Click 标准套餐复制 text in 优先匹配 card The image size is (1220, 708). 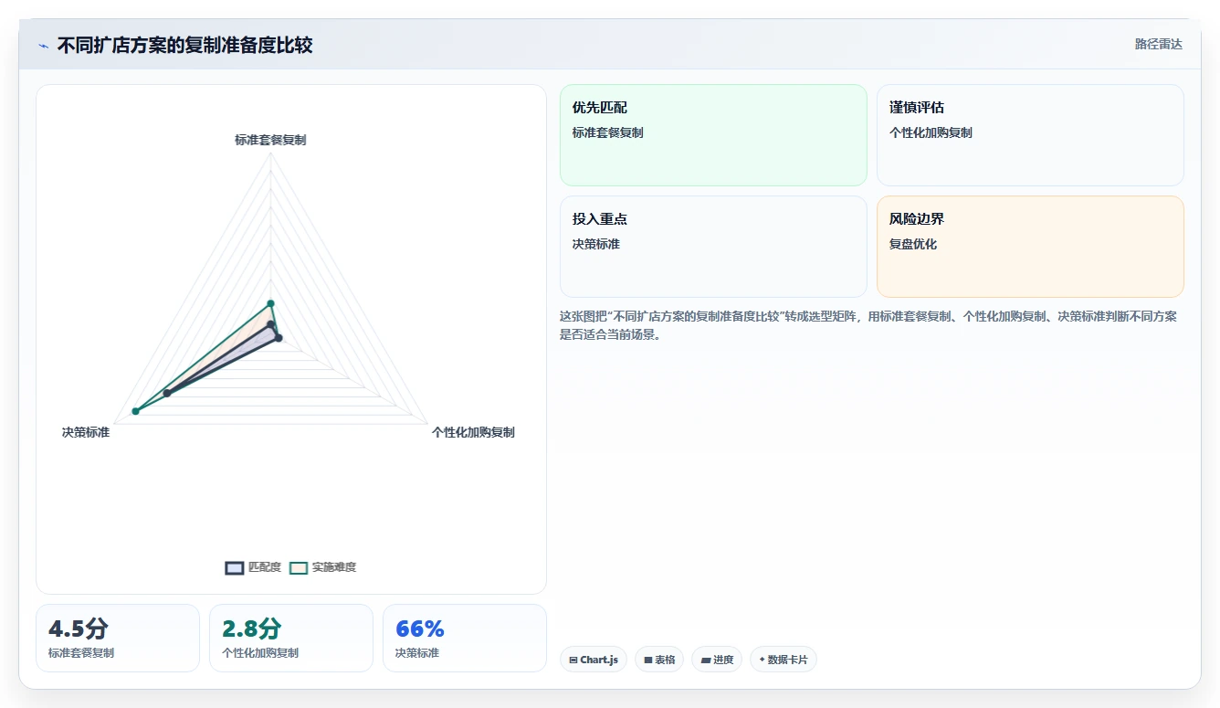(x=608, y=133)
